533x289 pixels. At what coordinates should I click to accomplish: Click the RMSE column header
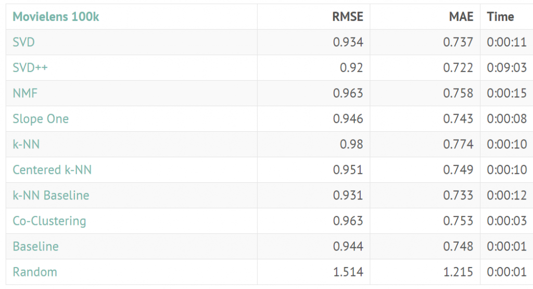348,17
